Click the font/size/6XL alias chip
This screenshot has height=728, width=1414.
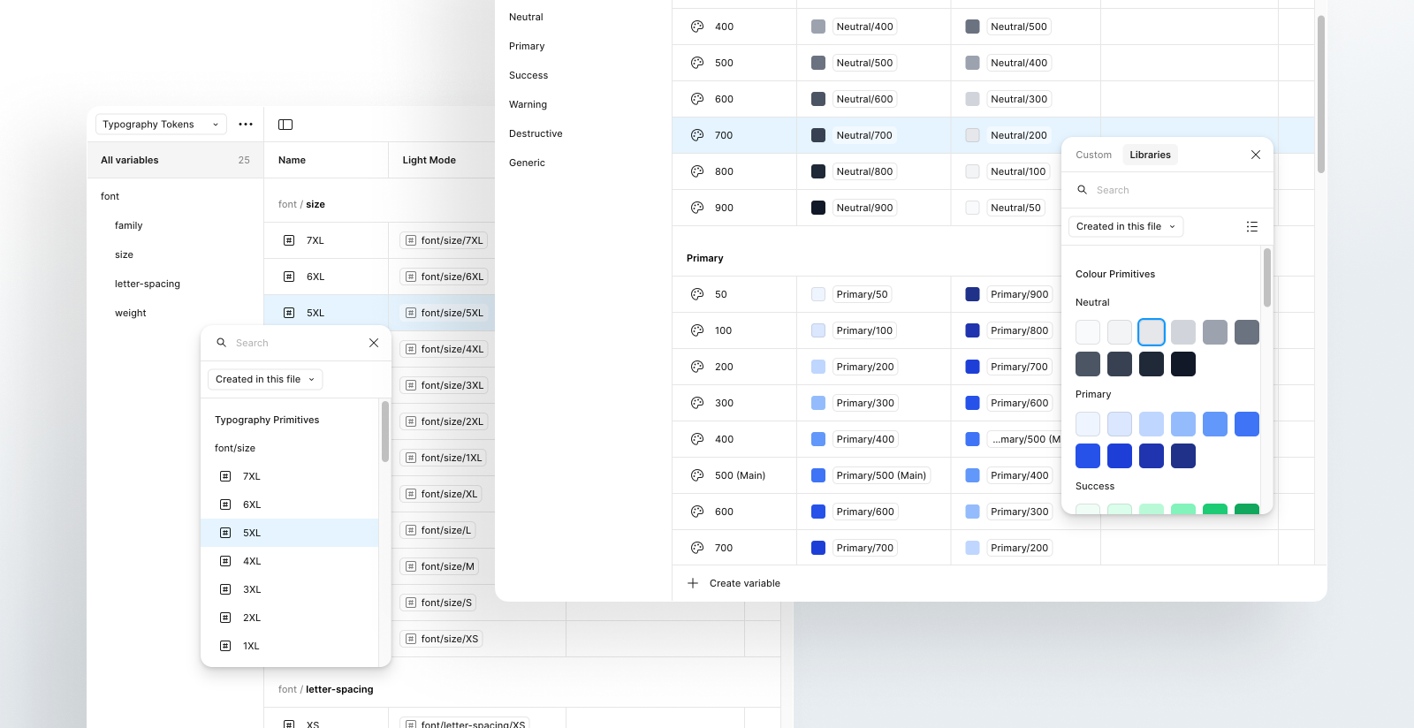(445, 277)
